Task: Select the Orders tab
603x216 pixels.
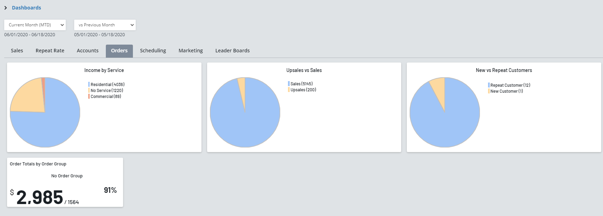Action: (x=119, y=51)
